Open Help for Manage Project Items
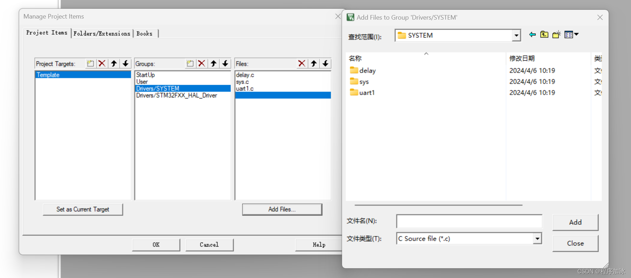Image resolution: width=631 pixels, height=278 pixels. [319, 245]
